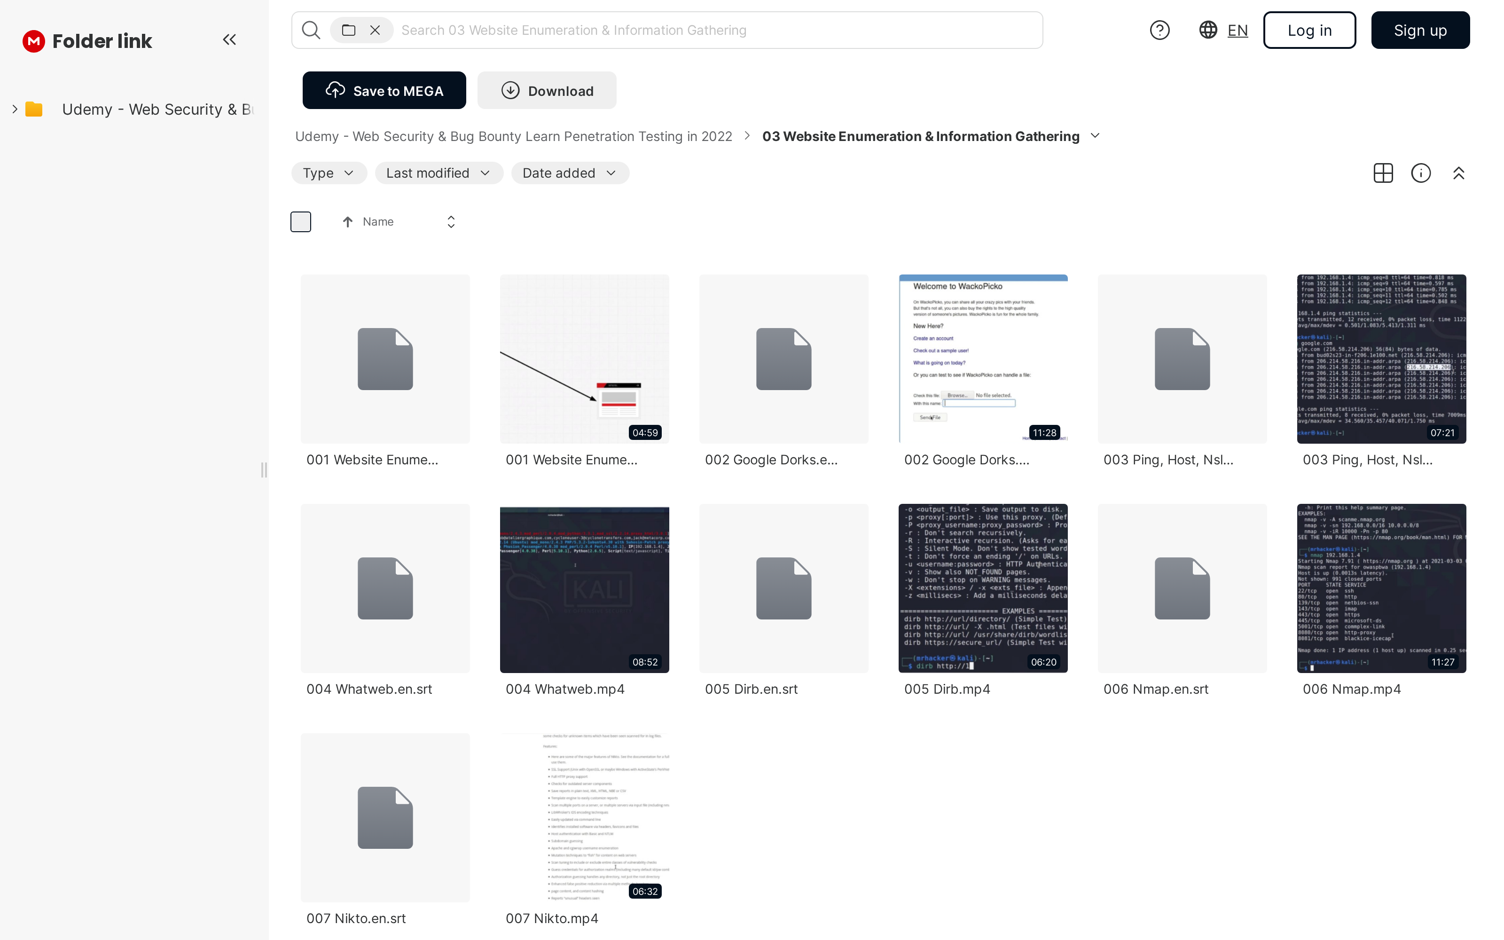Click the Save to MEGA button
Screen dimensions: 1504x940
tap(384, 91)
